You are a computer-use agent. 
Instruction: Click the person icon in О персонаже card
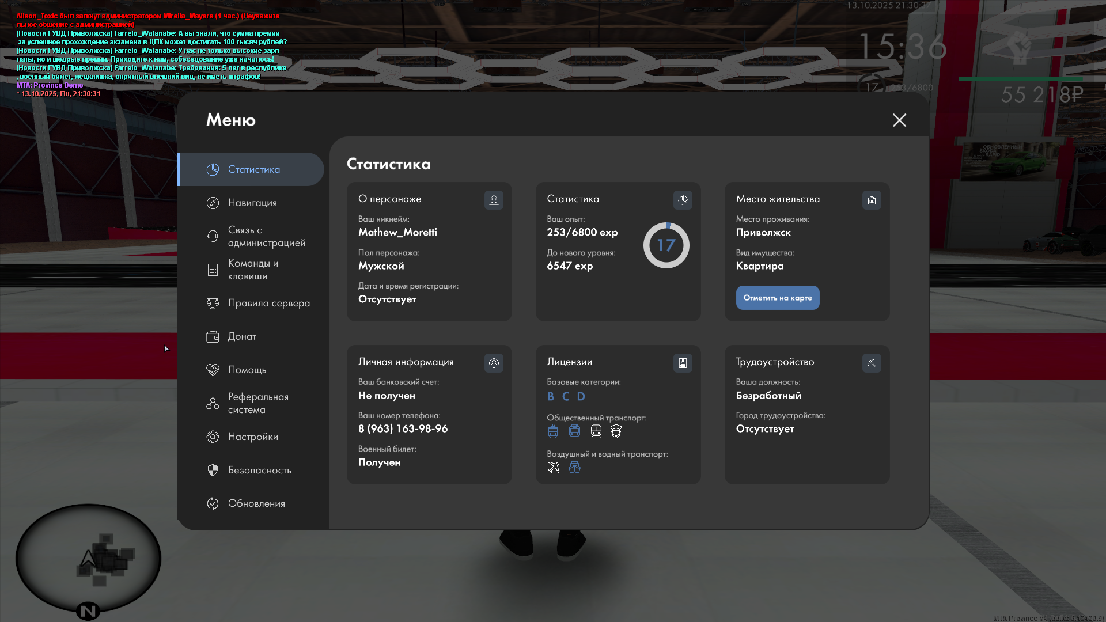click(x=494, y=200)
